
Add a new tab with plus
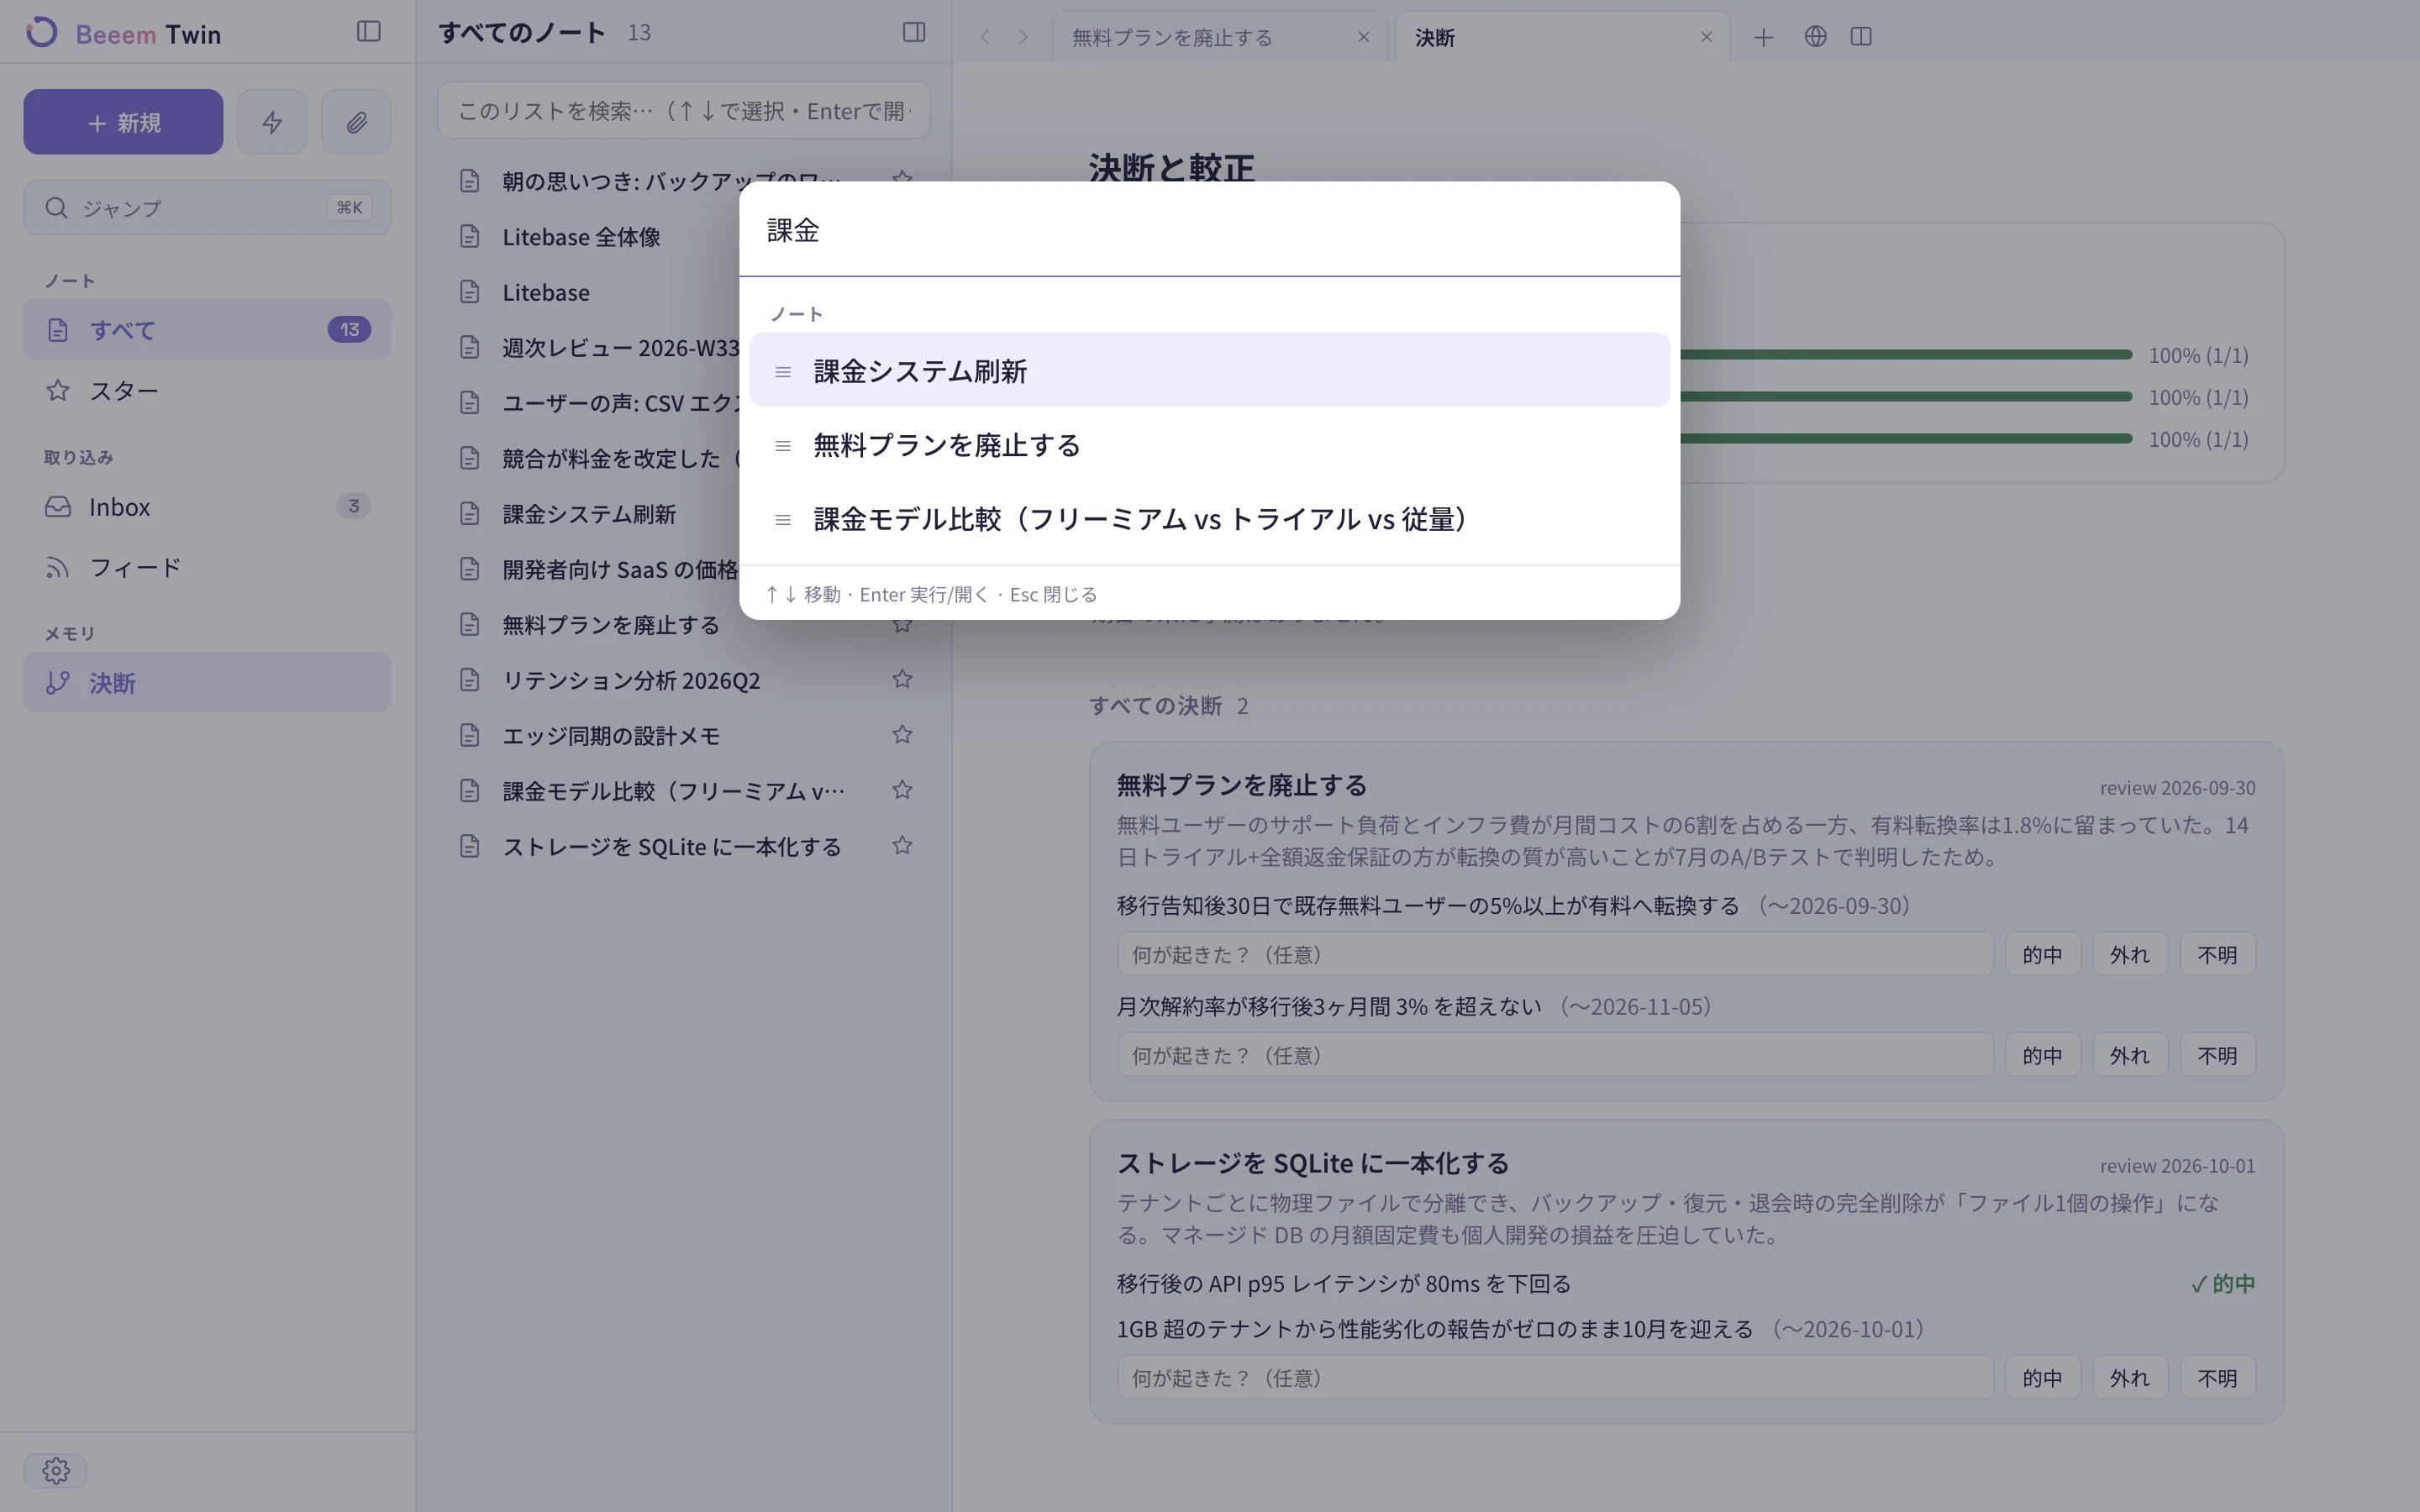point(1763,37)
